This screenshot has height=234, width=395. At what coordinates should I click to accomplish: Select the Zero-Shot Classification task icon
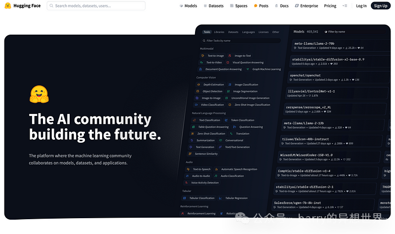[x=193, y=134]
